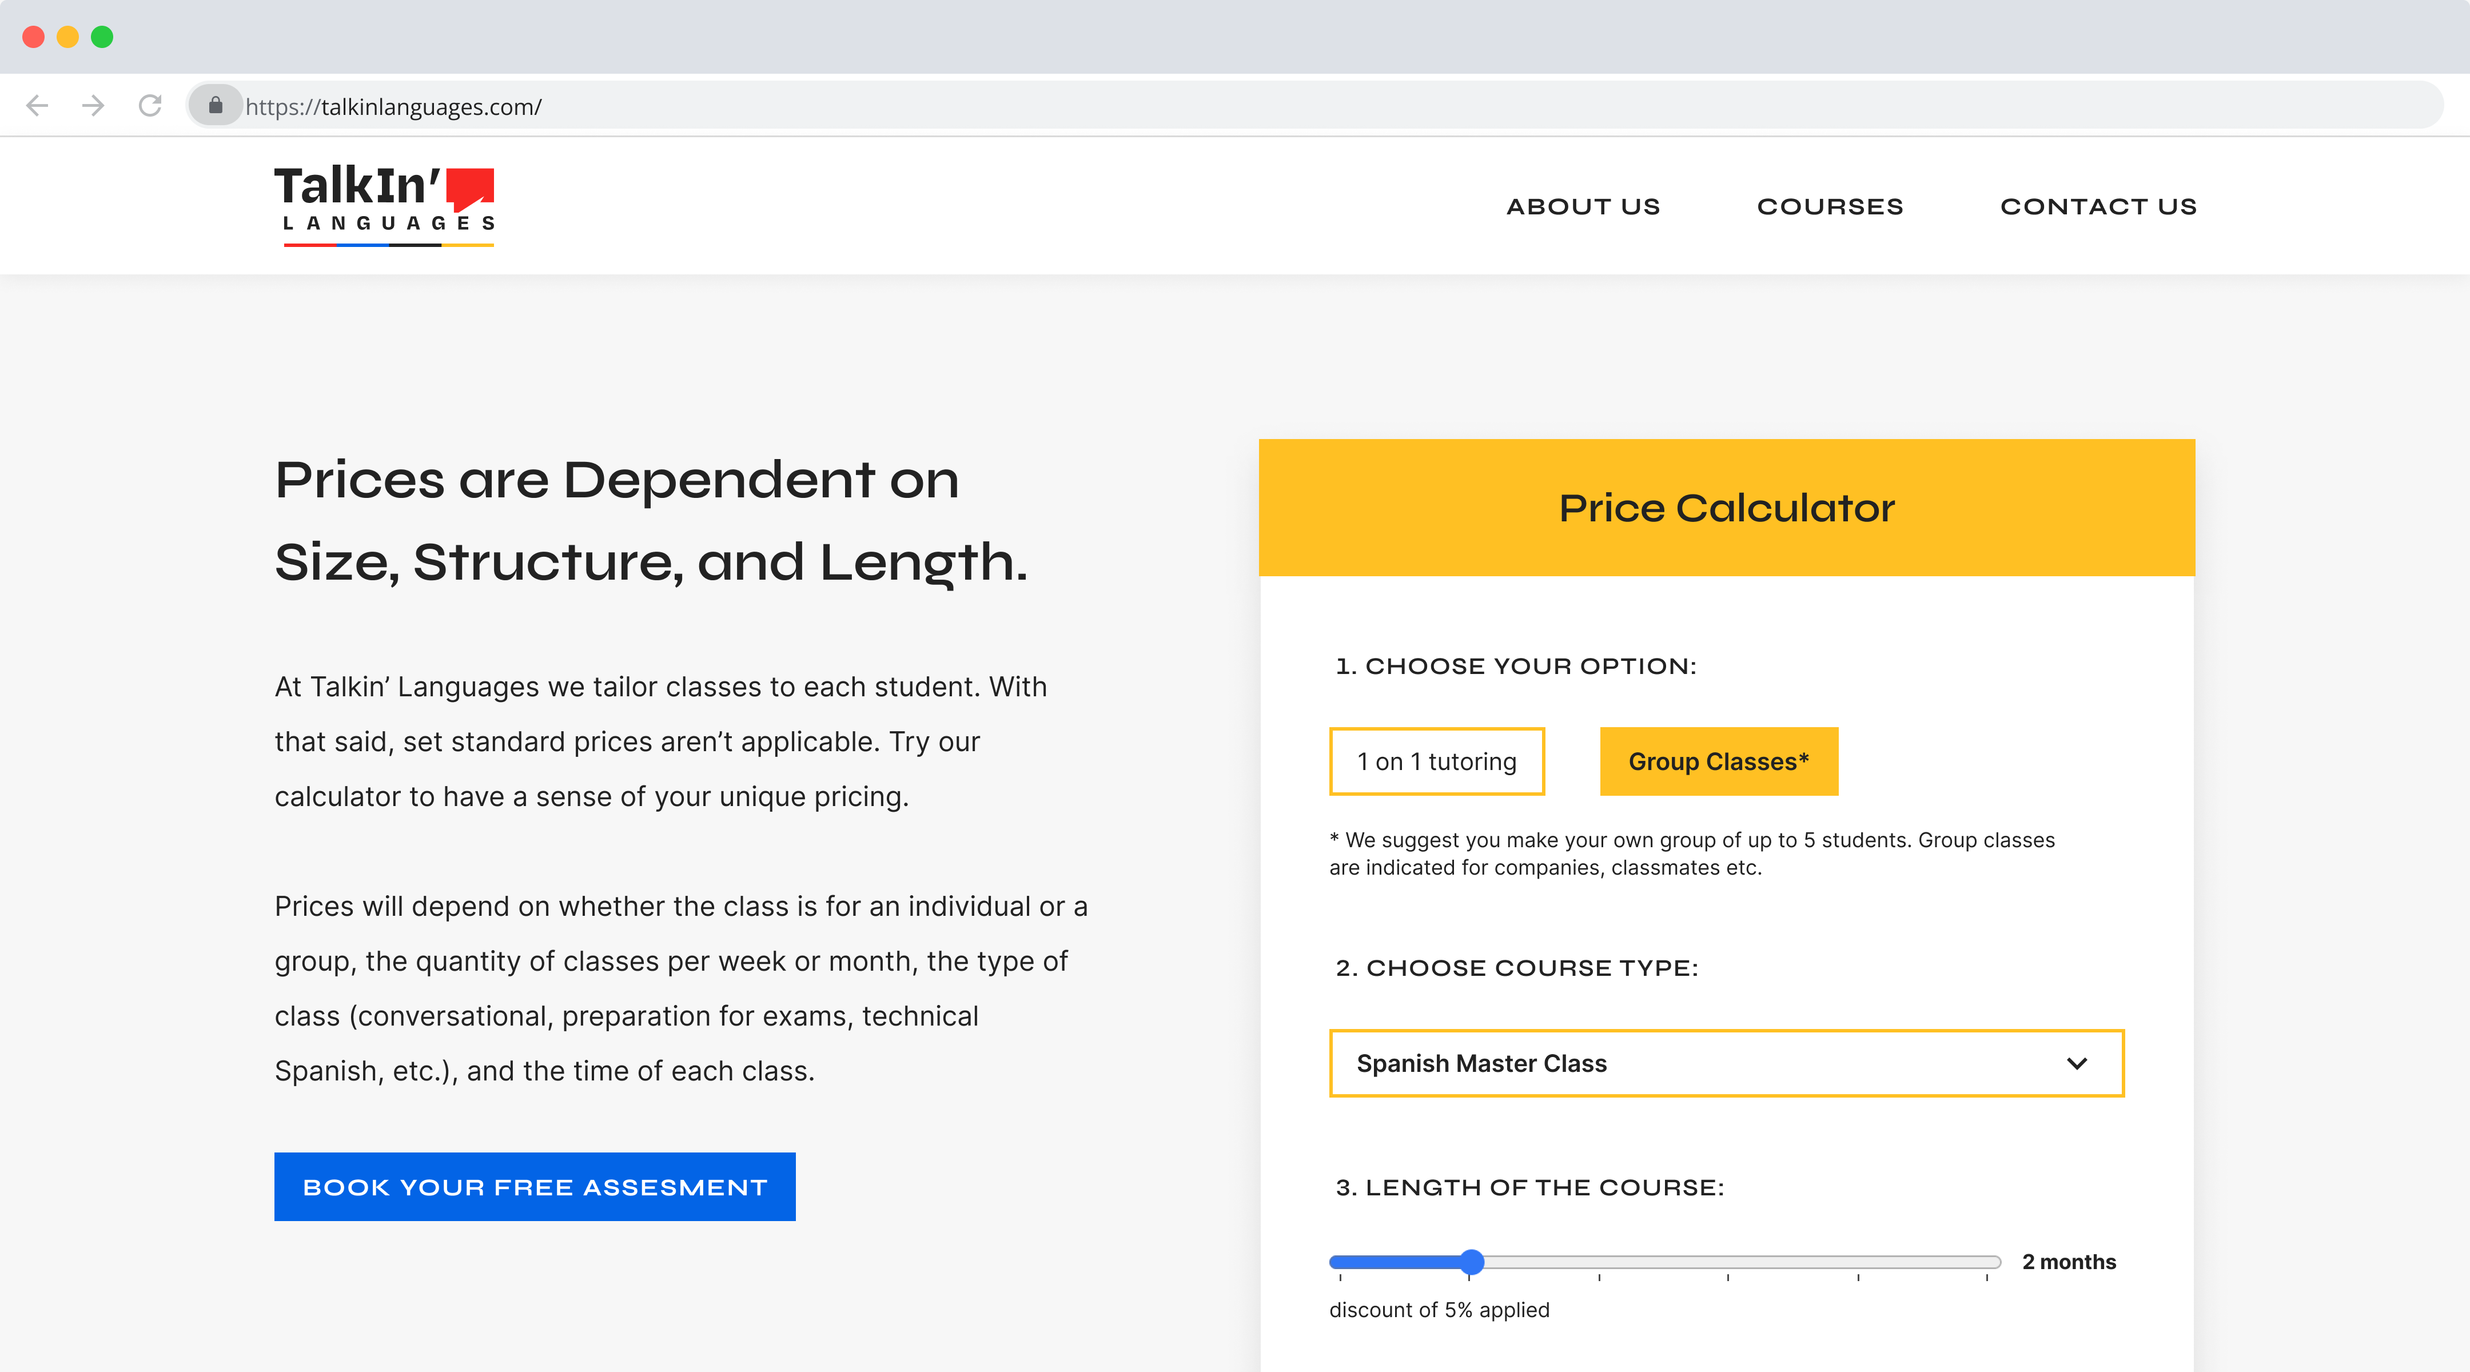Click the TalkIn' Languages logo
This screenshot has height=1372, width=2470.
tap(384, 204)
